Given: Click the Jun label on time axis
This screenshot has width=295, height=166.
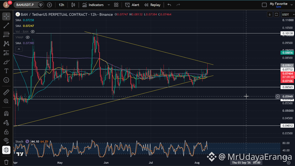Looking at the screenshot, I should click(x=106, y=162).
